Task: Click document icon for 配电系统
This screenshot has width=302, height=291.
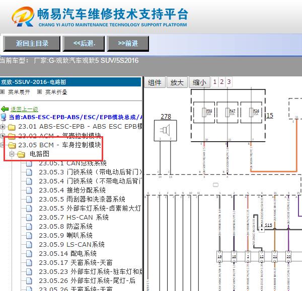Action: point(29,253)
